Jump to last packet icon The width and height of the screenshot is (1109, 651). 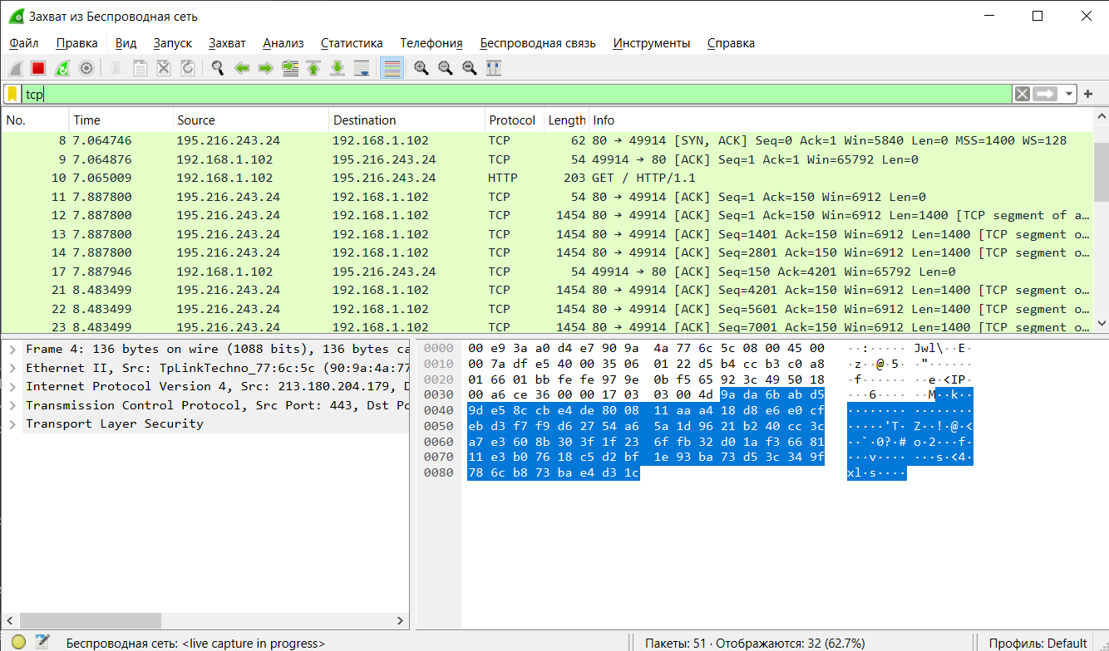coord(338,68)
